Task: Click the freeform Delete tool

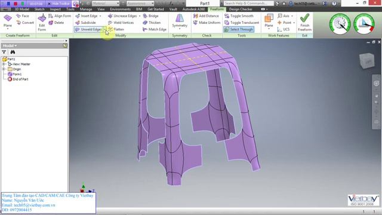Action: point(56,23)
